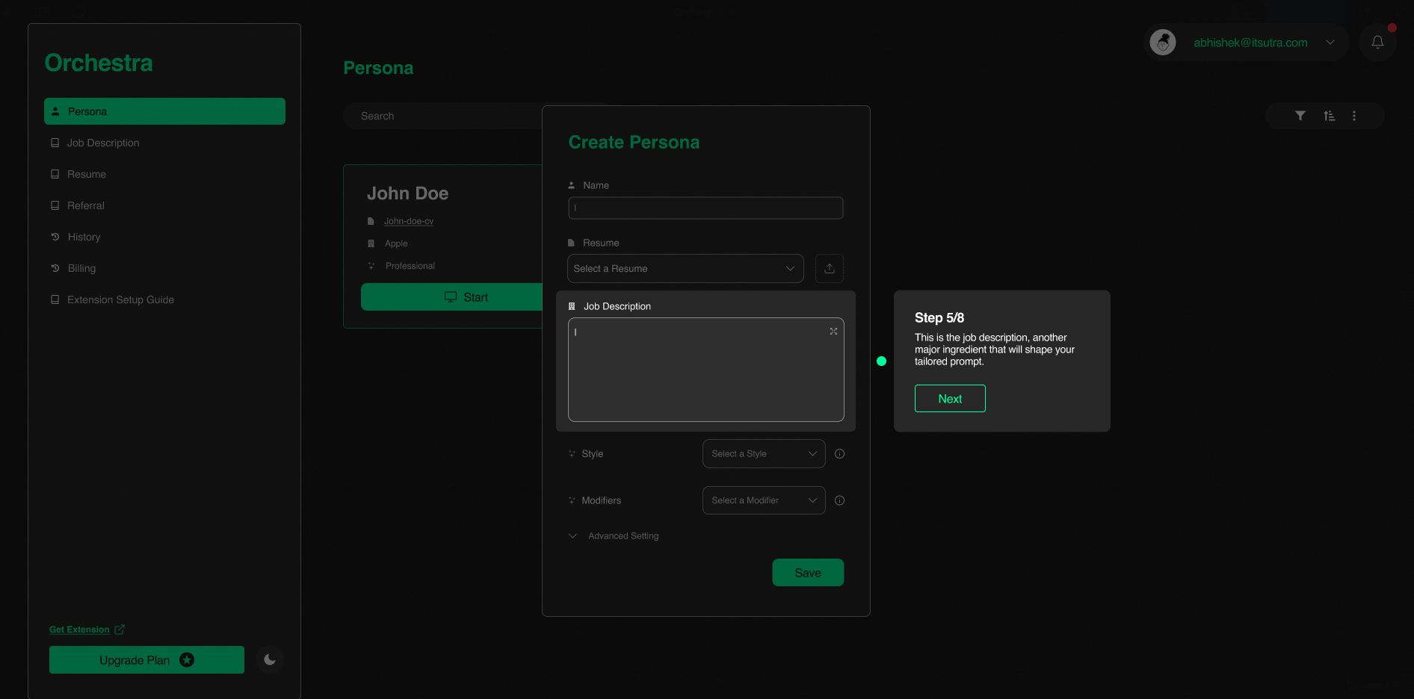The width and height of the screenshot is (1414, 699).
Task: Focus the persona Search field
Action: coord(442,116)
